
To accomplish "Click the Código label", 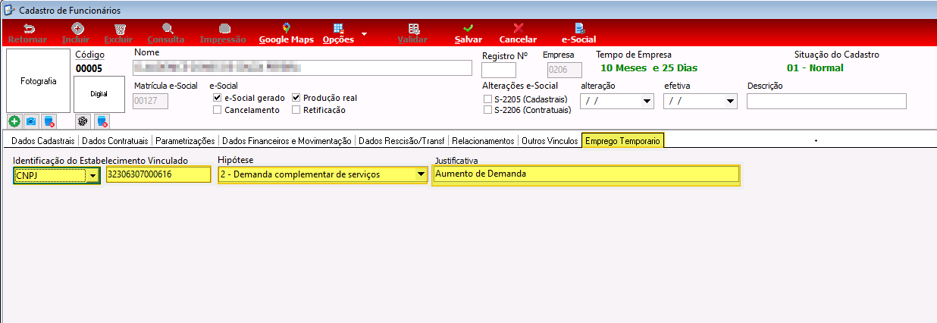I will point(90,55).
